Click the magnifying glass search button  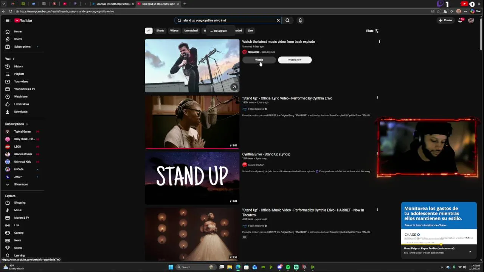click(x=287, y=20)
